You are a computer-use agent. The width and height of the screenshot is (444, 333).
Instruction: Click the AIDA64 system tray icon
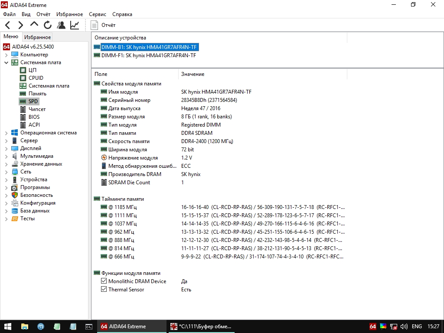coord(373,326)
